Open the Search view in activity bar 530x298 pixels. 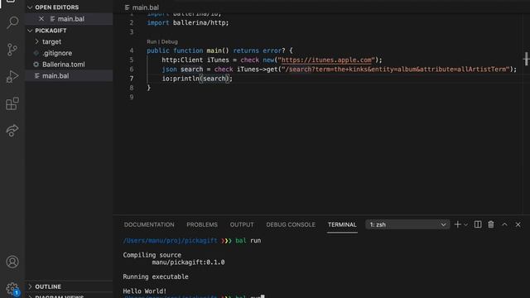point(12,22)
